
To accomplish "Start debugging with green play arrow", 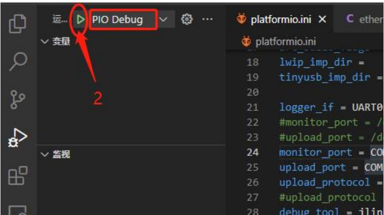I will pyautogui.click(x=80, y=19).
